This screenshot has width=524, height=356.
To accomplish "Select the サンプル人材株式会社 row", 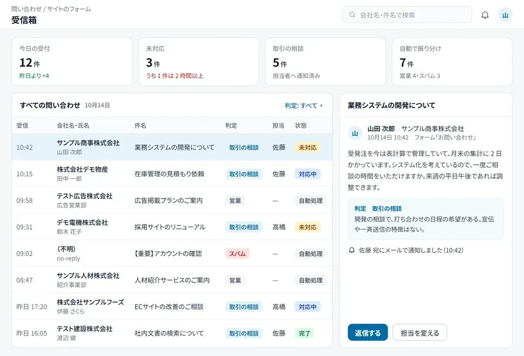I will (172, 280).
